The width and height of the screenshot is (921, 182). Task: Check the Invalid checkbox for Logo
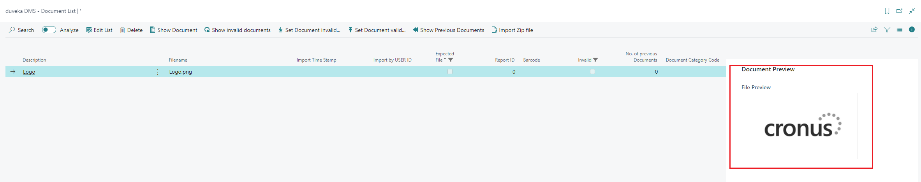pos(592,72)
